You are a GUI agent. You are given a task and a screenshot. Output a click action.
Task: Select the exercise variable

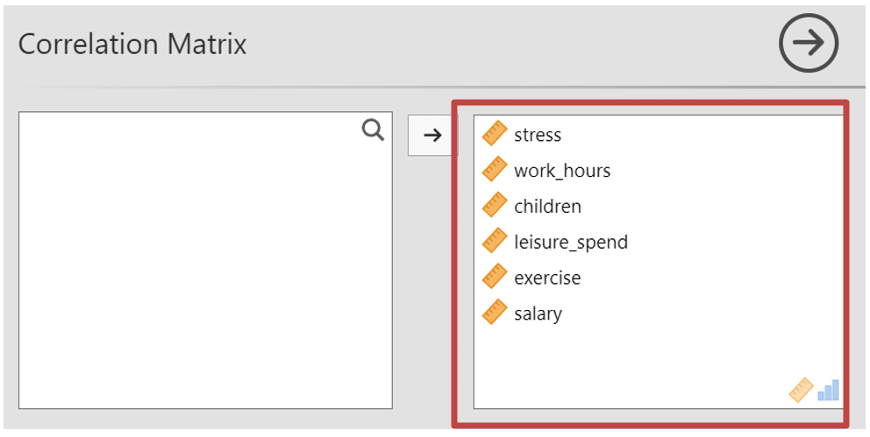click(x=547, y=278)
